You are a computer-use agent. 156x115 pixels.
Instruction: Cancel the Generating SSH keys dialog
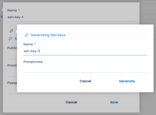pos(85,81)
